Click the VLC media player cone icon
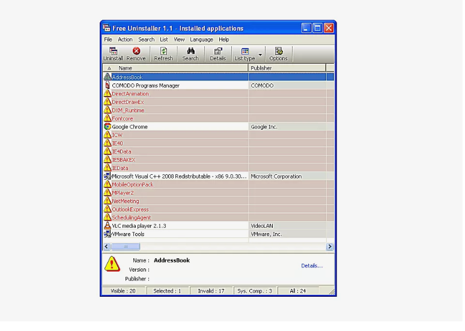The height and width of the screenshot is (331, 465). (x=108, y=226)
